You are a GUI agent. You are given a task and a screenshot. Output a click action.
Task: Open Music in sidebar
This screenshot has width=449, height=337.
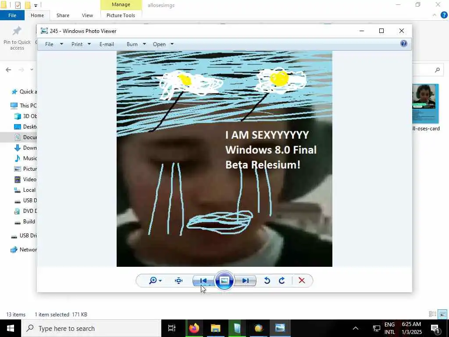coord(26,158)
